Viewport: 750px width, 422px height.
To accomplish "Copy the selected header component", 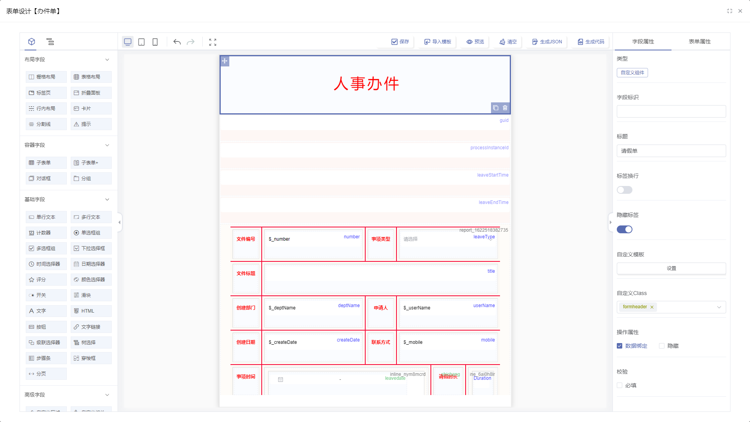I will pos(496,108).
